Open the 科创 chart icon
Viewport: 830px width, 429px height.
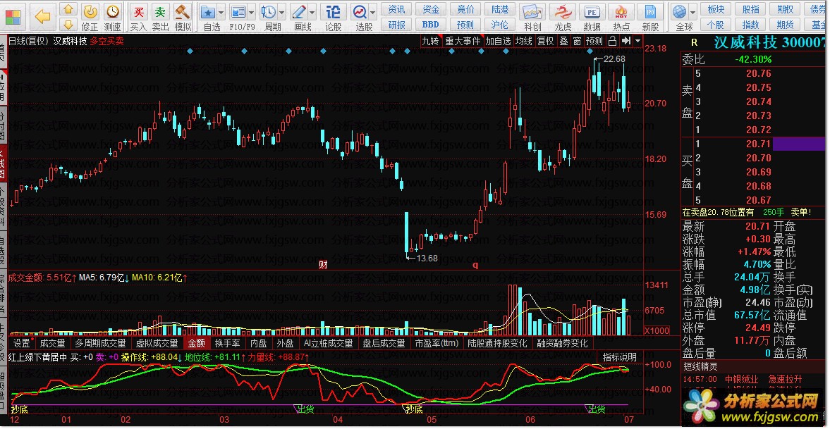pos(532,12)
